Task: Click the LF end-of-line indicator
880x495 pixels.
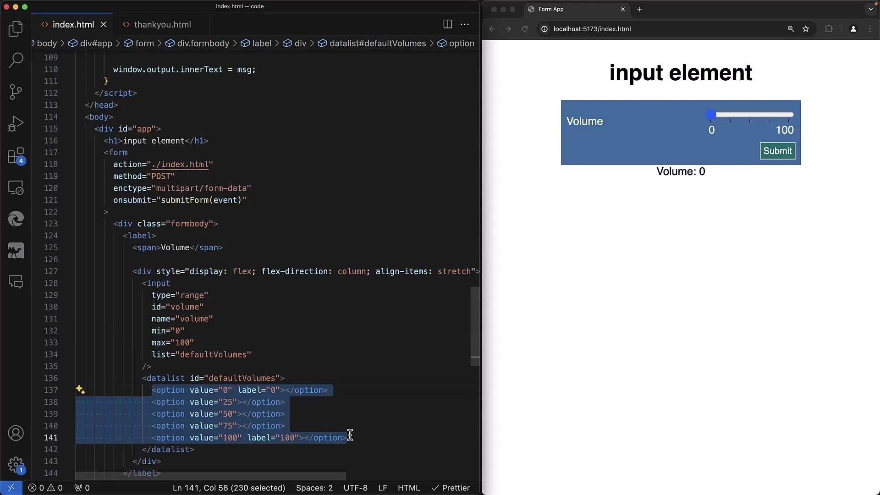Action: point(383,488)
